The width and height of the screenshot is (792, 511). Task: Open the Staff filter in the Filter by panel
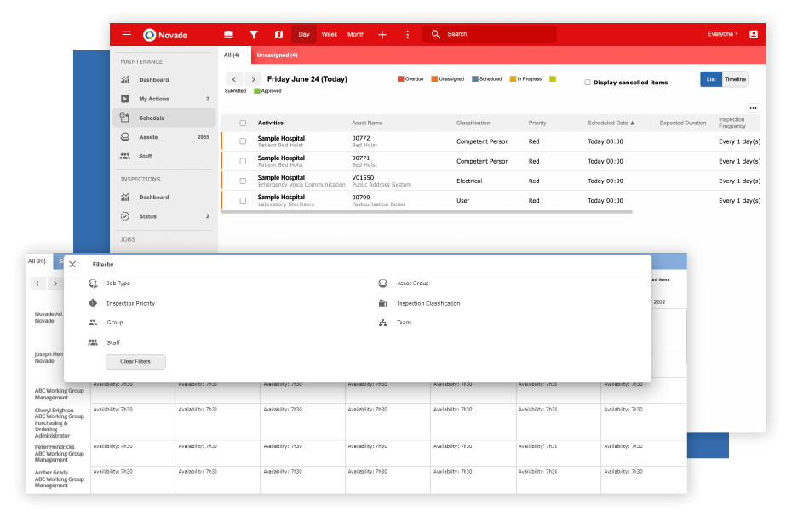click(x=92, y=342)
